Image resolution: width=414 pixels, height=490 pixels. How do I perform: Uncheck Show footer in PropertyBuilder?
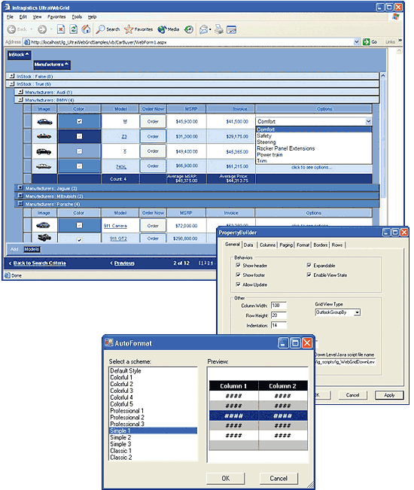tap(238, 275)
